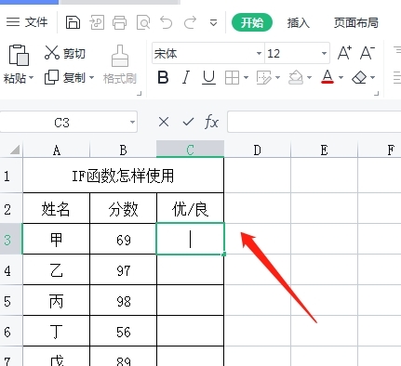Click the merged title cell IF函数怎样使用
Screen dimensions: 401x366
[123, 176]
